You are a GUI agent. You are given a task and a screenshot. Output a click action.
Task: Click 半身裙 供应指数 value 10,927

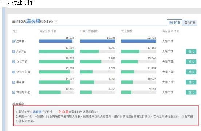(152, 79)
